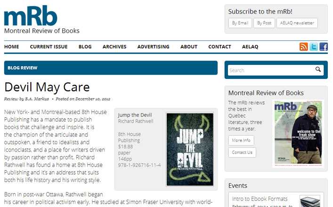Screen dimensions: 333x207
Task: Subscribe By Post button
Action: coord(264,23)
